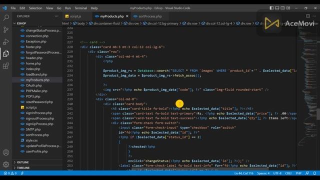The height and width of the screenshot is (180, 320).
Task: Open notifications bell in status bar
Action: [x=314, y=173]
